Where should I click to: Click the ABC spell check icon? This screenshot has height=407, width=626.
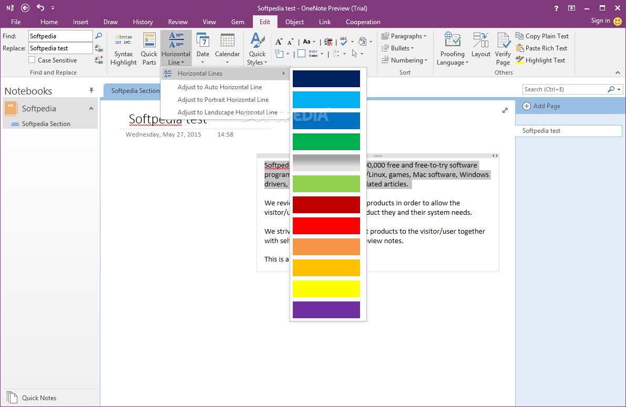344,41
